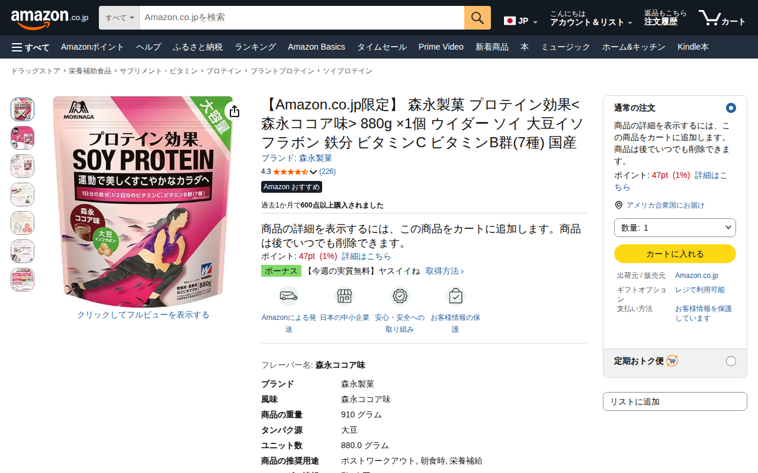
Task: Click the share icon on product image
Action: [x=235, y=111]
